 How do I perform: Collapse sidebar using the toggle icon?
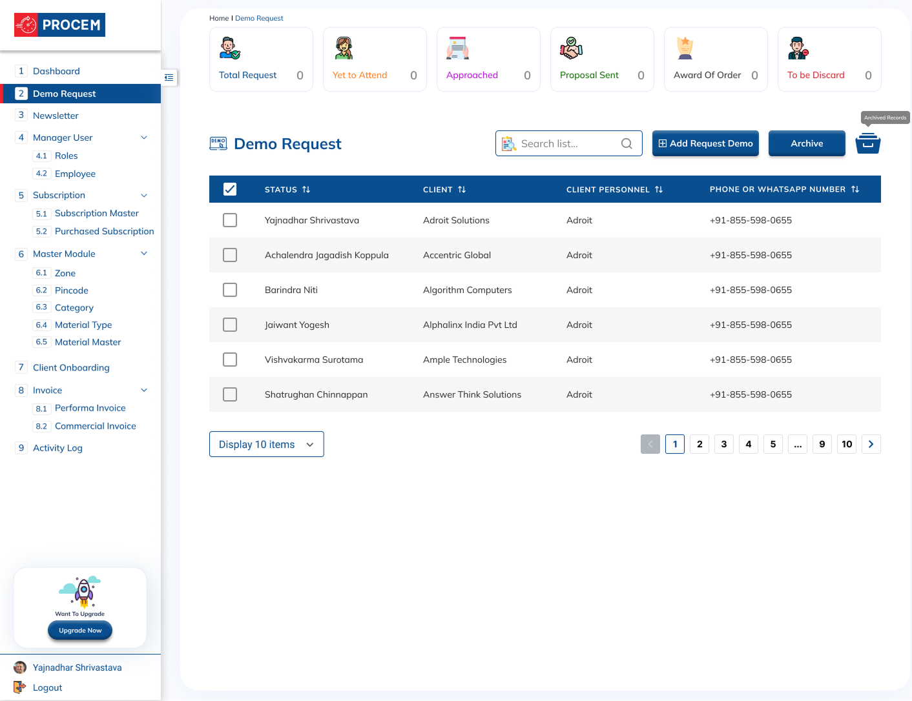[169, 77]
